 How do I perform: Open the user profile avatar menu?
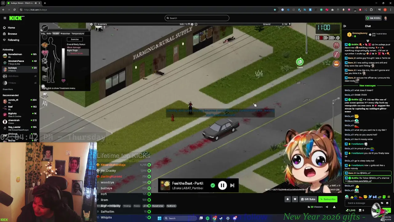pyautogui.click(x=386, y=18)
